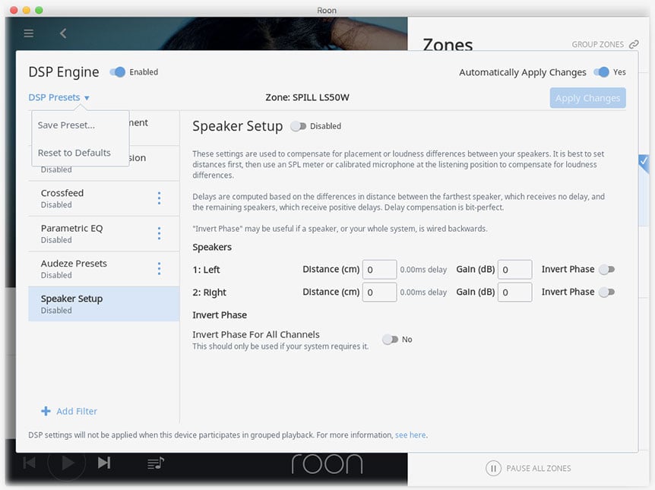Image resolution: width=655 pixels, height=490 pixels.
Task: Click the '2: Right' speaker label
Action: click(209, 292)
